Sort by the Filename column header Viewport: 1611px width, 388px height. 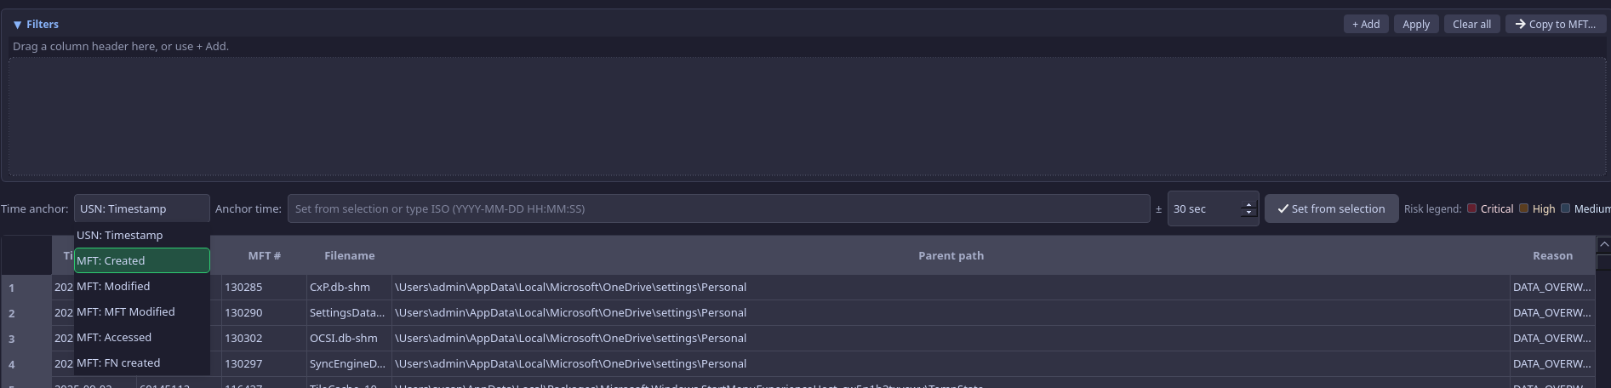pos(349,255)
